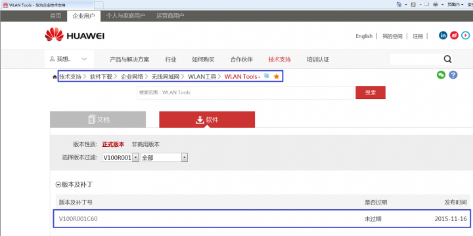Expand the 我想.. dropdown
This screenshot has width=473, height=236.
click(x=69, y=59)
